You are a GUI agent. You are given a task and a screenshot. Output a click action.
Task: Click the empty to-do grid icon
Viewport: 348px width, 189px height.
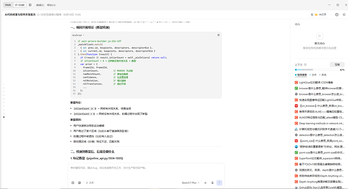click(x=320, y=36)
